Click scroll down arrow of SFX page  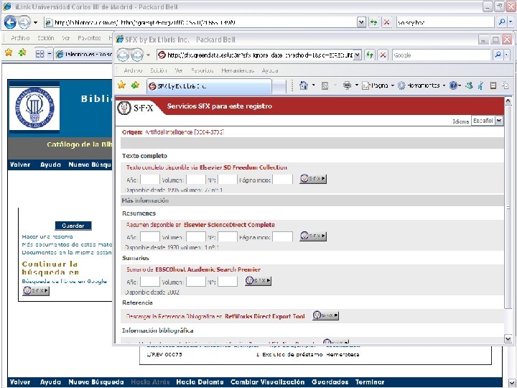click(508, 339)
